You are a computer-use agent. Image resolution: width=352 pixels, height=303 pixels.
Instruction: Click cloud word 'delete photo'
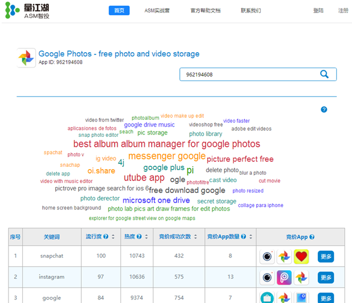(222, 170)
